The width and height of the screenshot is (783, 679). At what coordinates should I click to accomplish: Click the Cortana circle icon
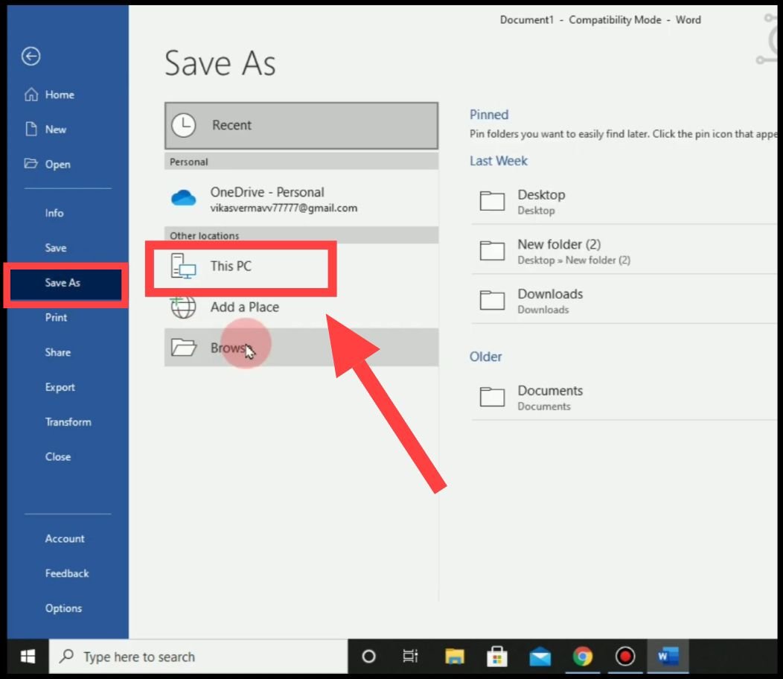368,656
